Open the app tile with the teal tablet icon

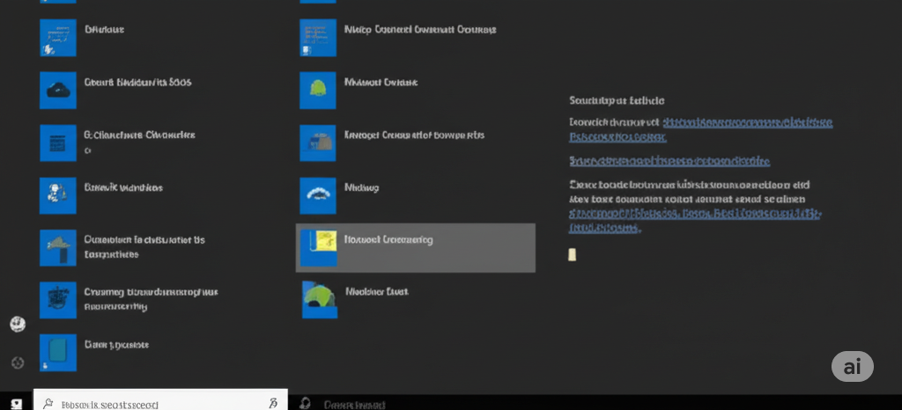(x=57, y=353)
